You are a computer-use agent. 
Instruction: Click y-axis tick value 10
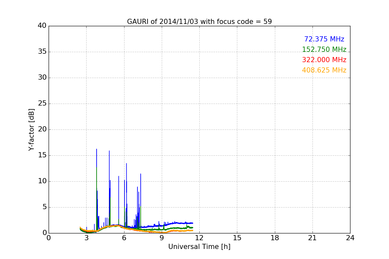(42, 181)
